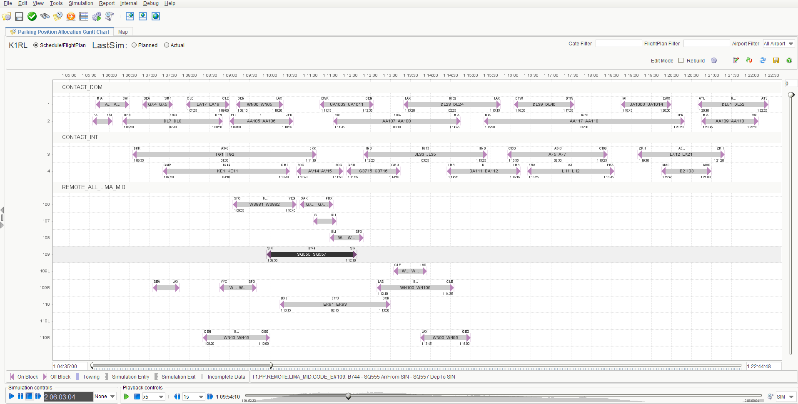The height and width of the screenshot is (404, 798).
Task: Click the orange airplane toolbar icon
Action: click(x=71, y=16)
